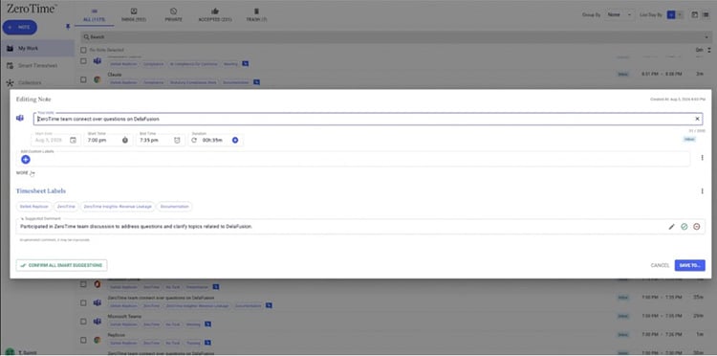
Task: Accept the suggested comment with green check
Action: [x=684, y=227]
